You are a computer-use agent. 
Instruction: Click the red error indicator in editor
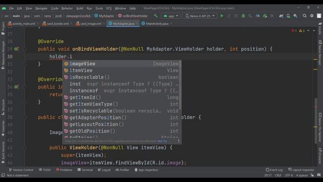(294, 30)
